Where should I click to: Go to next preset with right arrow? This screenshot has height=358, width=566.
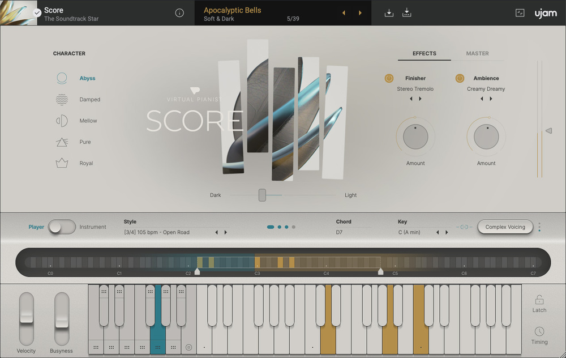[360, 13]
